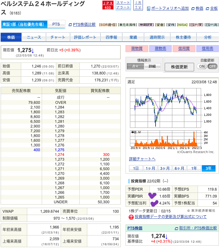Open the 四季報 tab
The image size is (221, 250).
coord(111,37)
